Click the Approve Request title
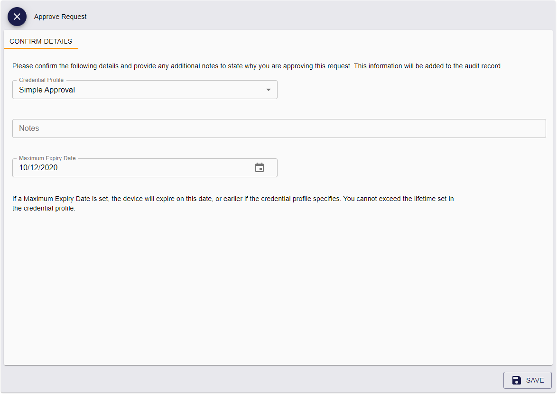Viewport: 557px width, 394px height. click(60, 17)
